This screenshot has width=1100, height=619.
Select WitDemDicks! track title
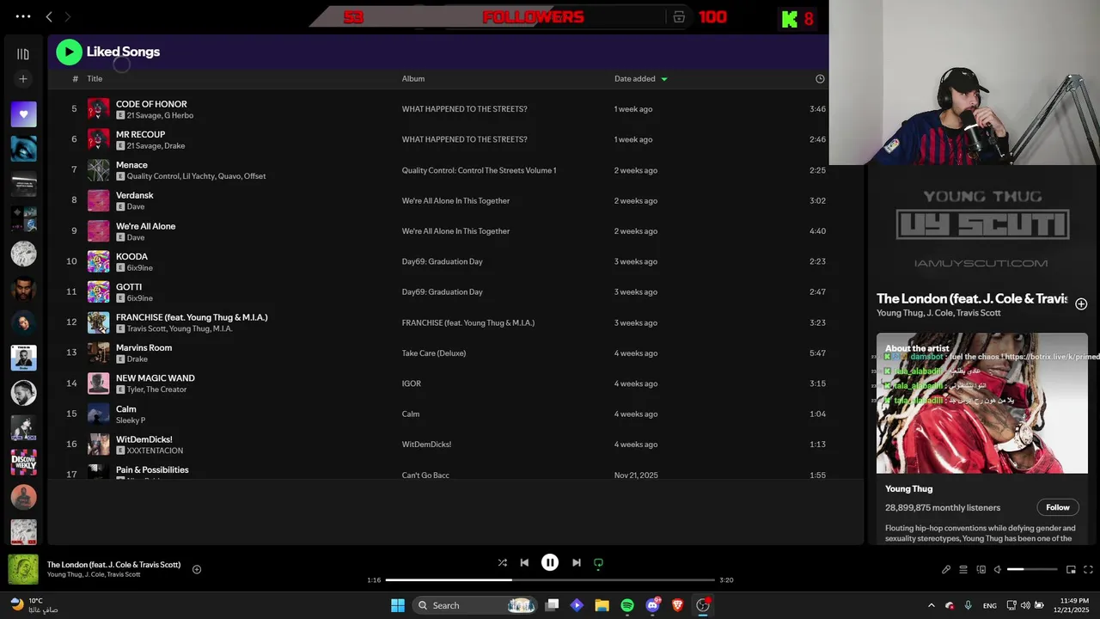144,439
